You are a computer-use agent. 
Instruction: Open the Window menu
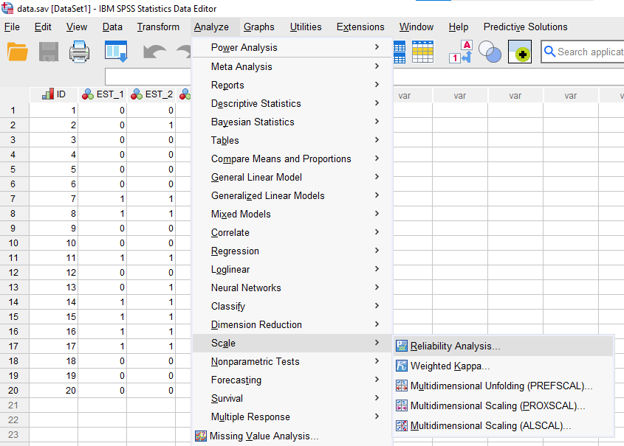pos(416,27)
